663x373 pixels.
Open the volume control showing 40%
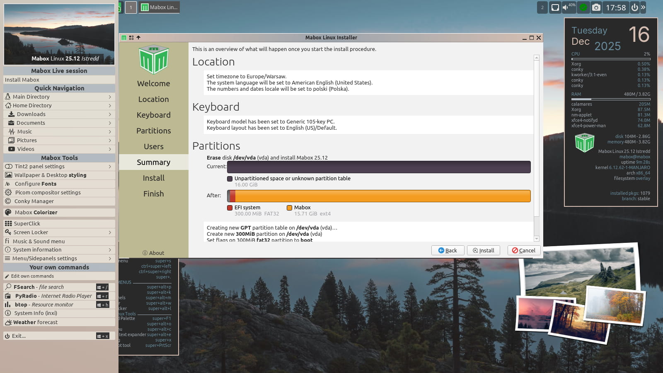click(x=569, y=7)
